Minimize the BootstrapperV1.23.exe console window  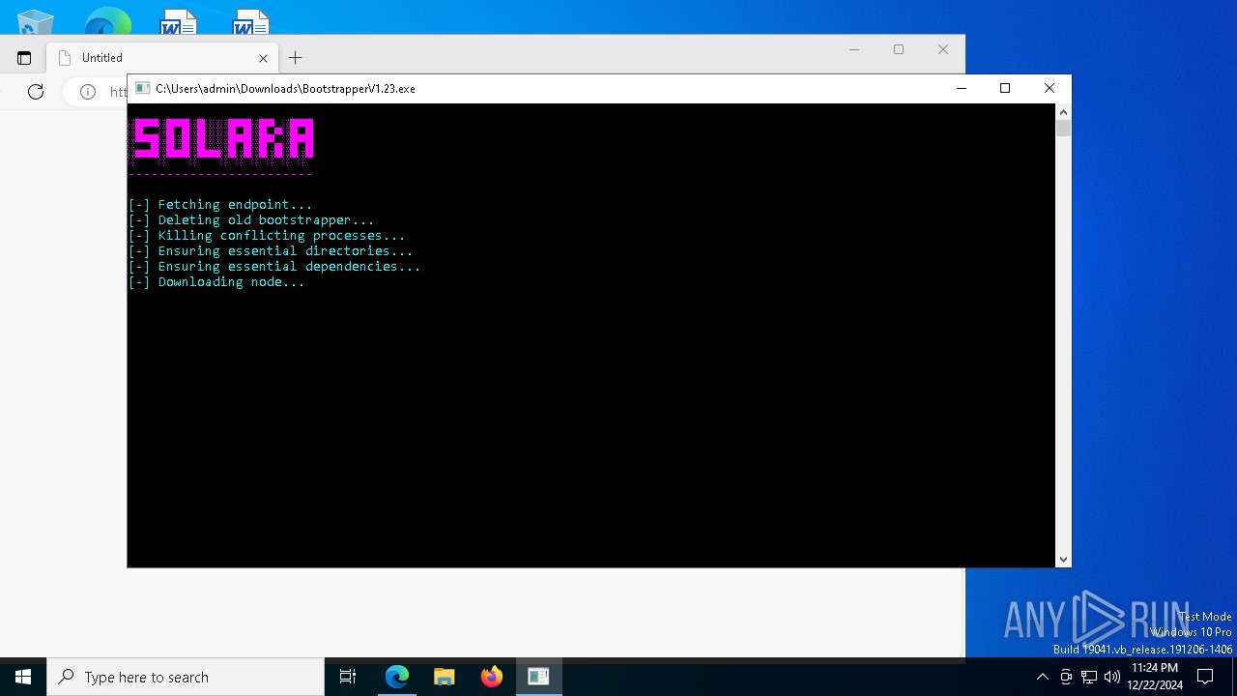(x=961, y=88)
